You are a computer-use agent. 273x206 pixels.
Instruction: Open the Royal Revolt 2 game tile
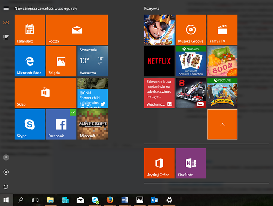point(159,30)
